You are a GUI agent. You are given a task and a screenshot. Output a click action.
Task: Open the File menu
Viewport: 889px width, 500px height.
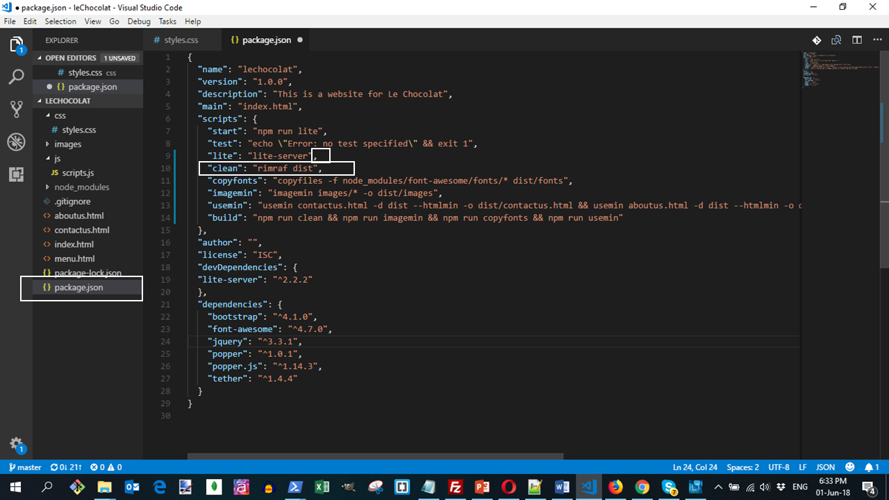tap(10, 22)
